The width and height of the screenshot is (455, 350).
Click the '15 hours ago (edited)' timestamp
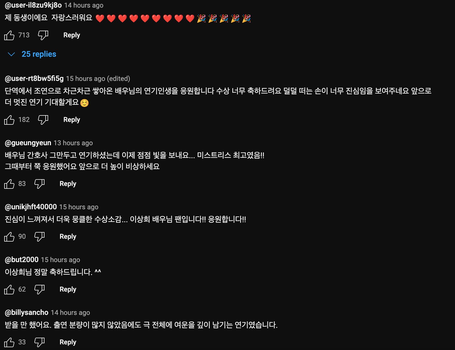(x=98, y=79)
